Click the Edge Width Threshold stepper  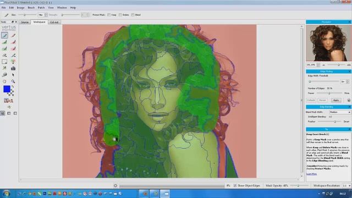[x=348, y=82]
